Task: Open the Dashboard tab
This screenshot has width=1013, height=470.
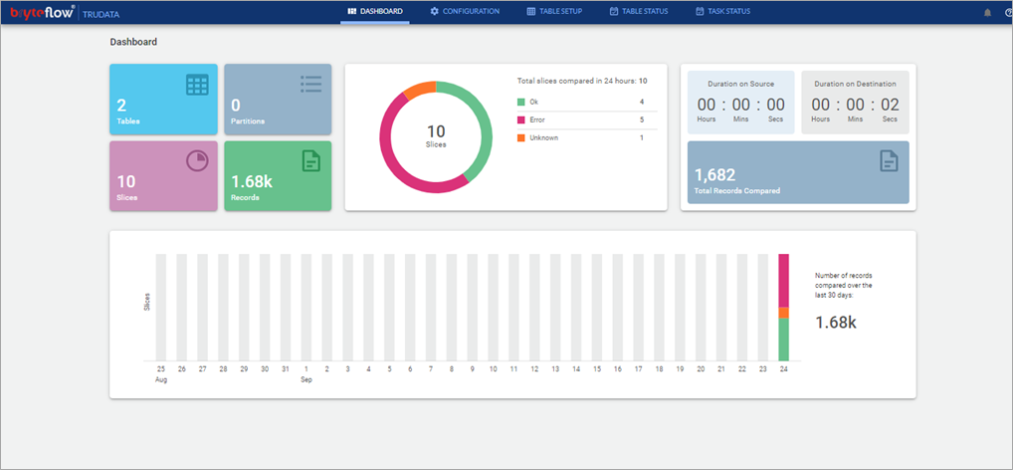Action: (x=375, y=12)
